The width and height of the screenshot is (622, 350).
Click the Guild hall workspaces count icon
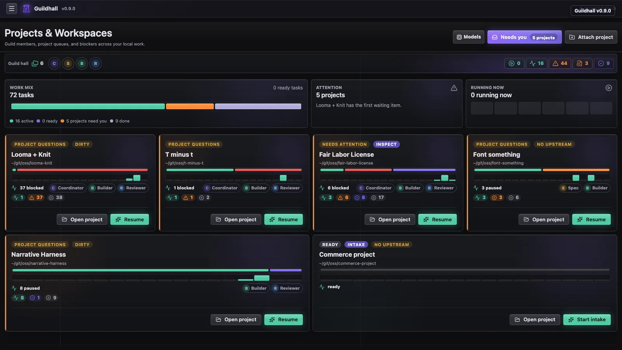click(x=35, y=63)
